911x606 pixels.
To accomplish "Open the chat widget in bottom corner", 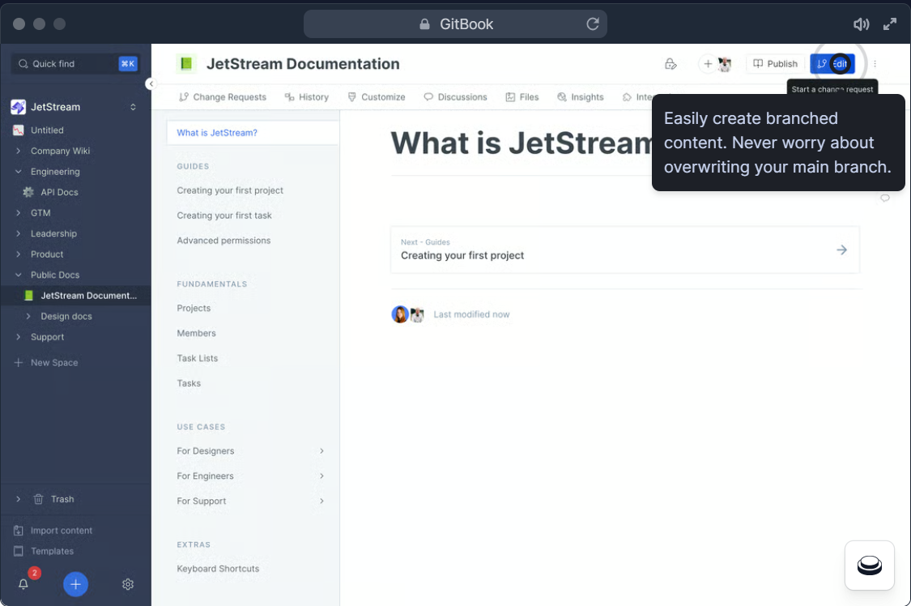I will click(869, 565).
